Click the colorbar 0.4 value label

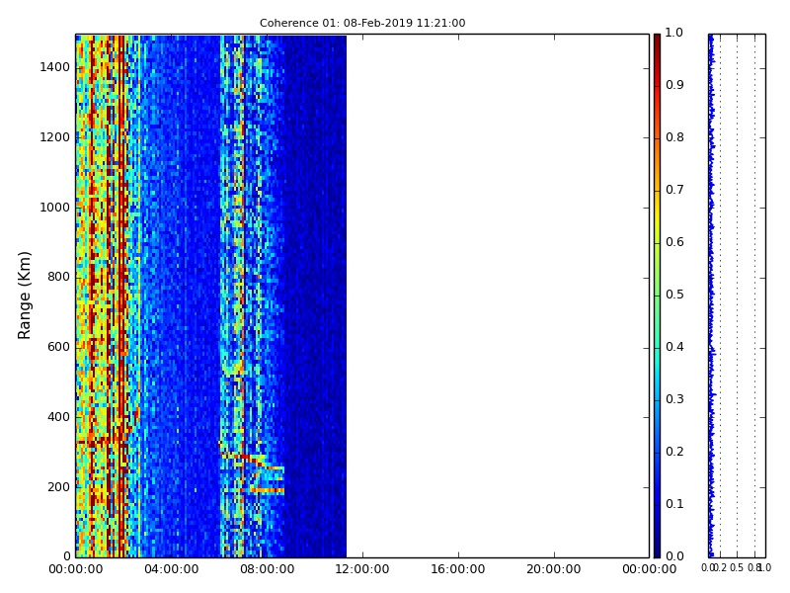click(x=674, y=347)
